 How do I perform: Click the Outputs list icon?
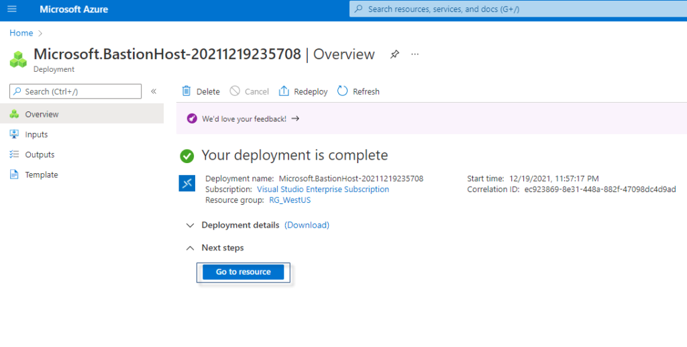tap(14, 154)
